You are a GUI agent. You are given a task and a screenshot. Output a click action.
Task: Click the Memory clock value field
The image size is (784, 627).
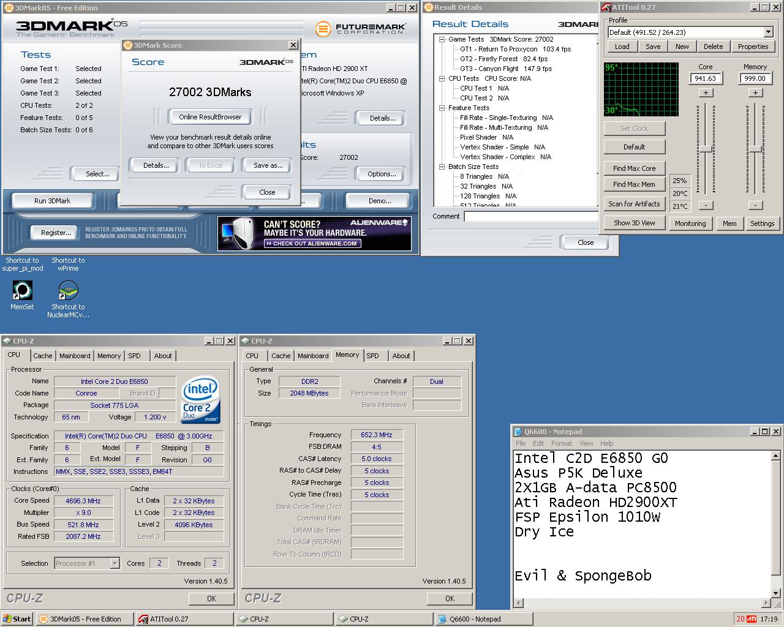tap(755, 78)
